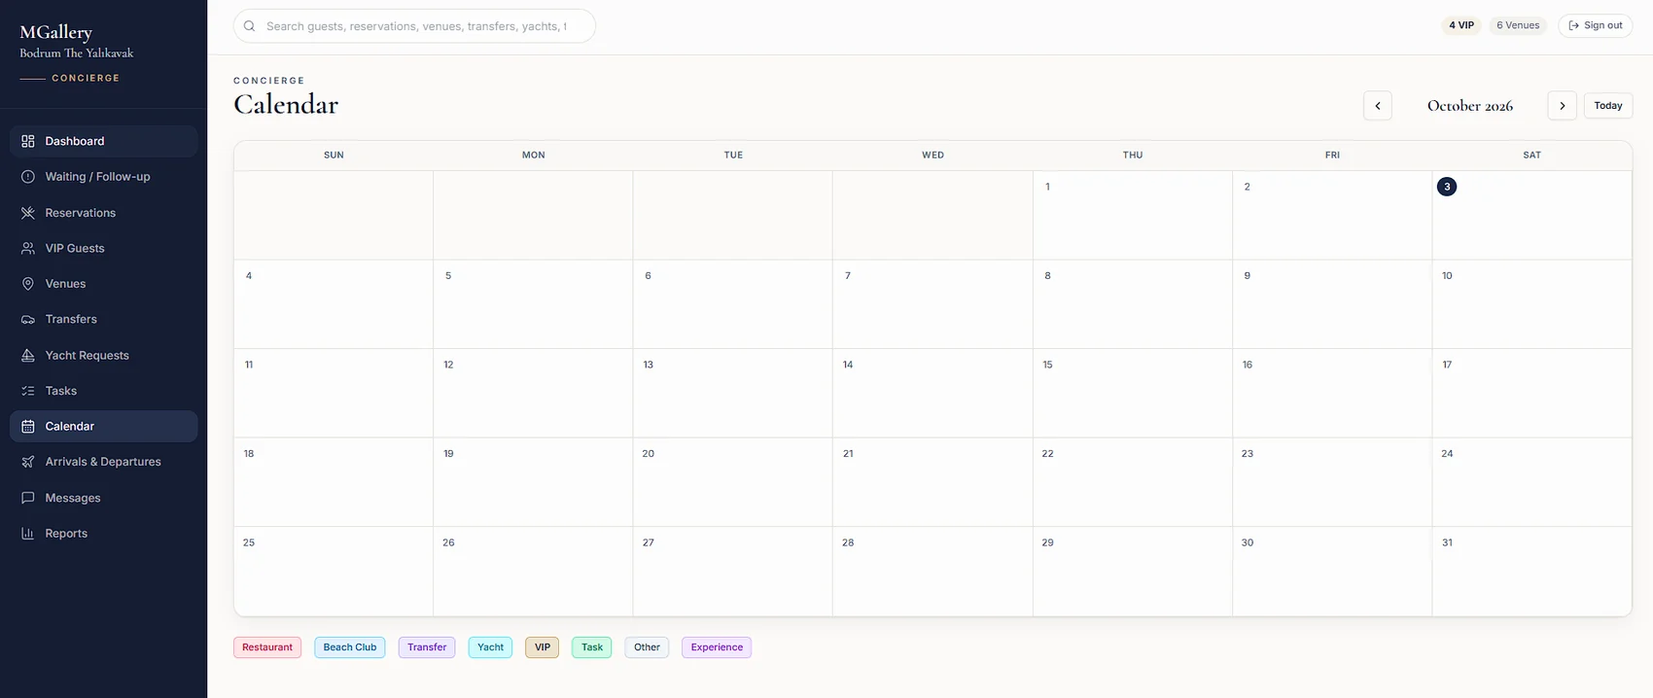Select October 20 day cell
The width and height of the screenshot is (1653, 698).
click(733, 482)
